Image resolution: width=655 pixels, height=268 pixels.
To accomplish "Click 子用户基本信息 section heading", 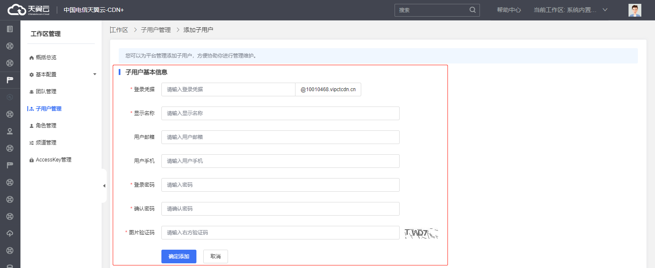I will click(146, 72).
